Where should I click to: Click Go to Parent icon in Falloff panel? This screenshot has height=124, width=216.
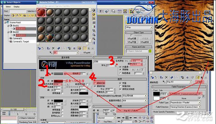coord(202,78)
